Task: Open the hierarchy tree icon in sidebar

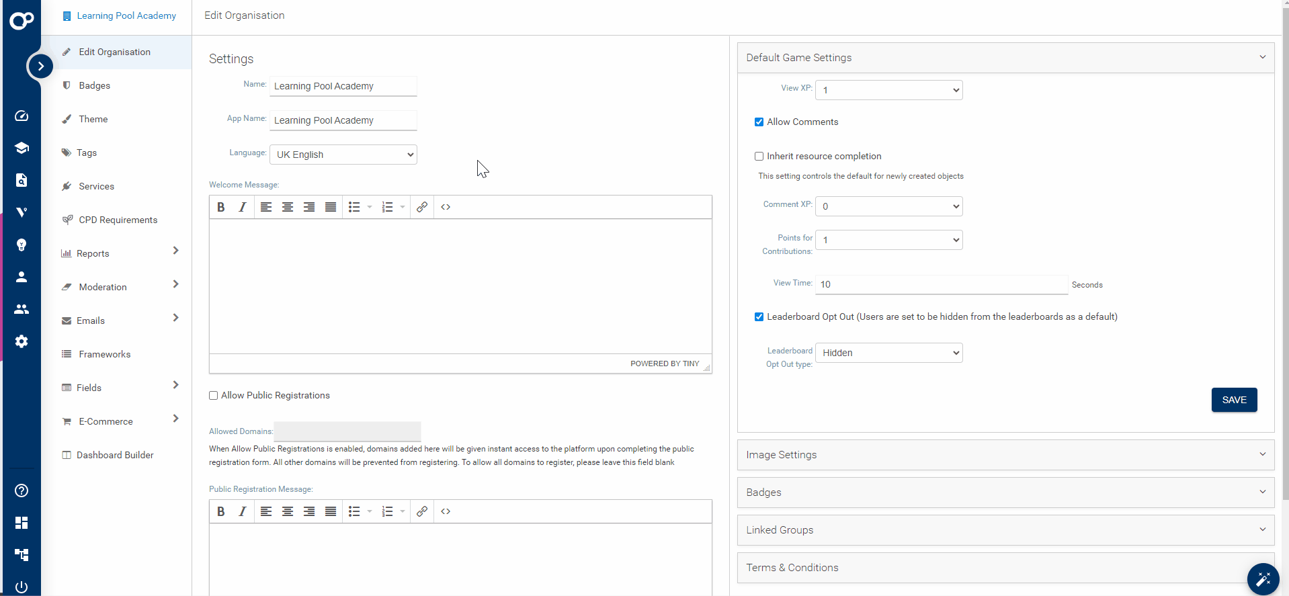Action: click(22, 555)
